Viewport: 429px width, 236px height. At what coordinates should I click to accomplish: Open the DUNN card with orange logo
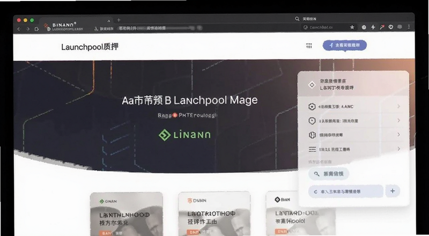point(214,213)
